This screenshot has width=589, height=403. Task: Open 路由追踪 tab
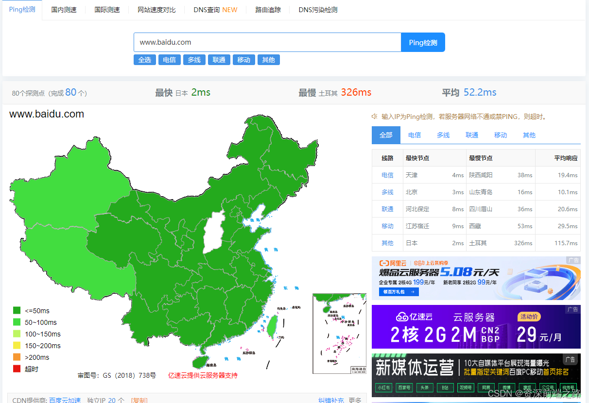[268, 10]
